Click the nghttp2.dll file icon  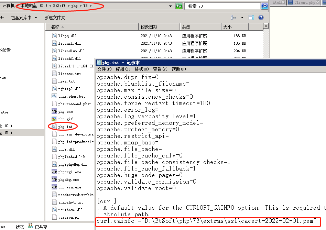point(54,89)
